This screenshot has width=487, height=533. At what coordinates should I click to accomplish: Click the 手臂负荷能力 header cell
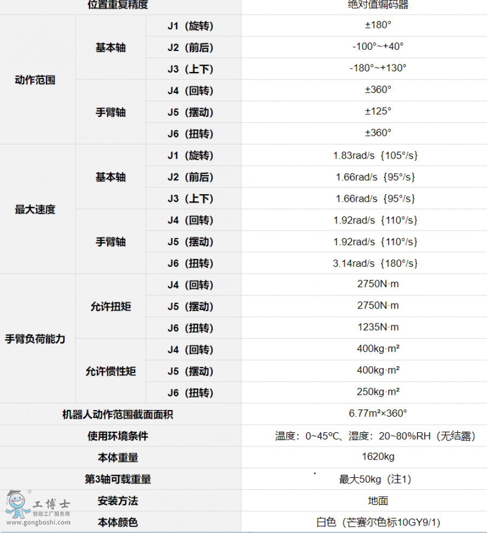(x=35, y=339)
